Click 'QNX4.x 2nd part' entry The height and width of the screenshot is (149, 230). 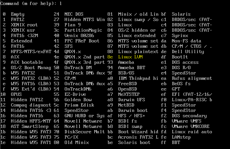click(x=84, y=57)
